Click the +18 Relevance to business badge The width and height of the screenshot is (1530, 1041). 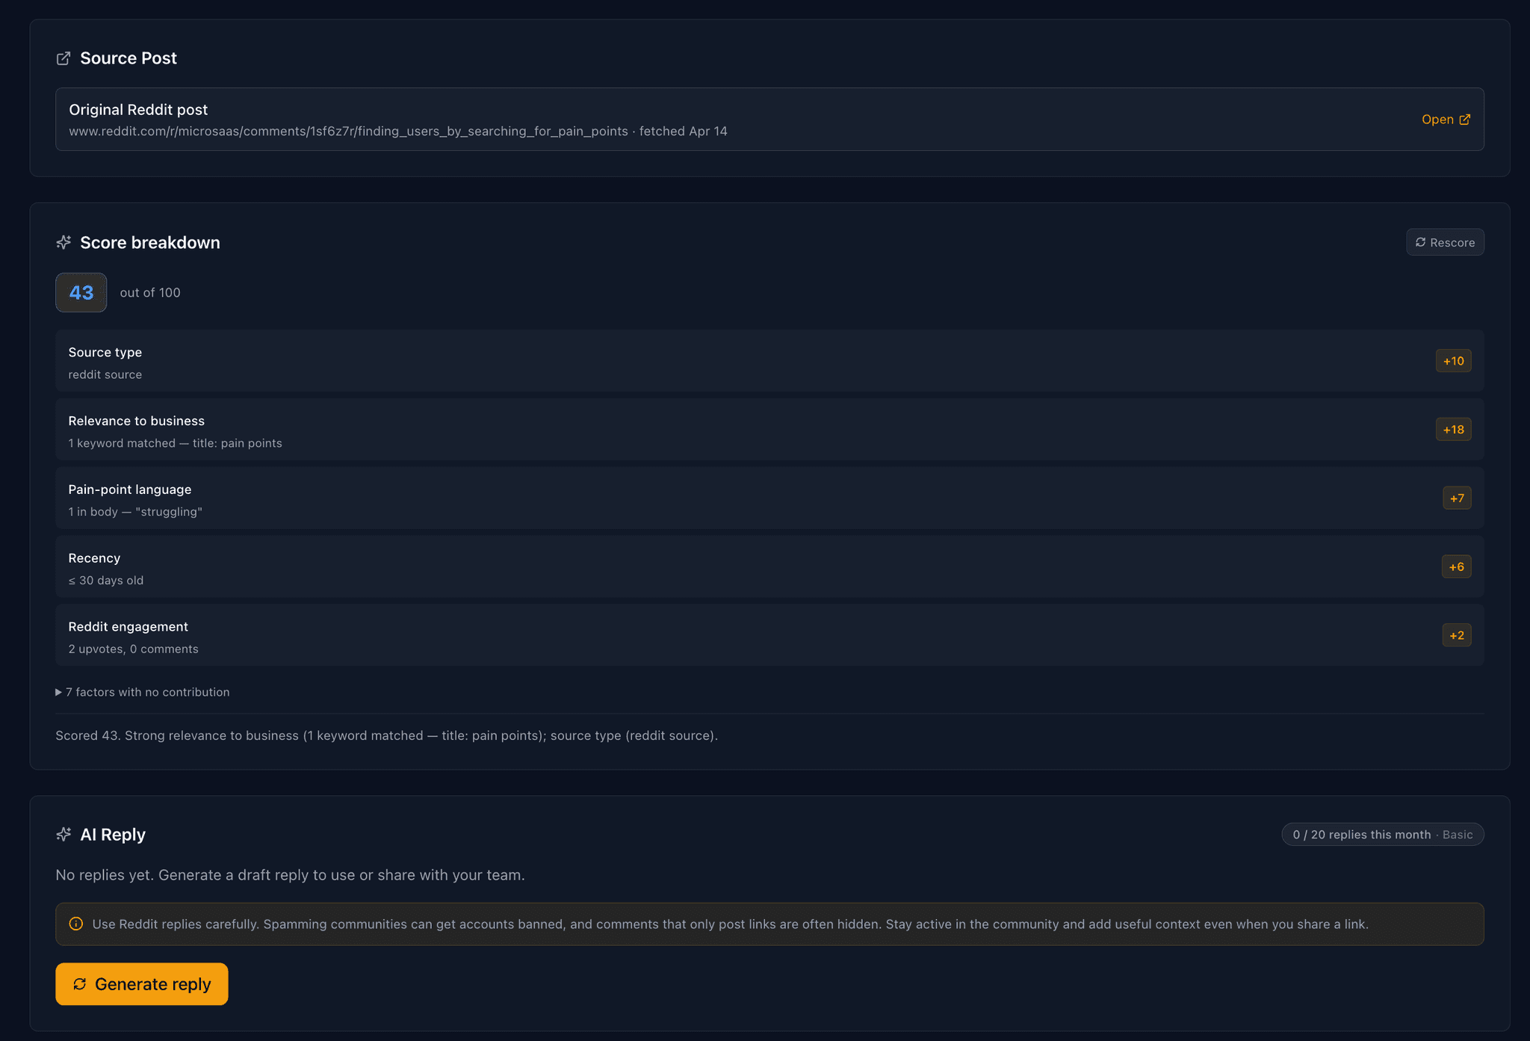click(x=1453, y=430)
